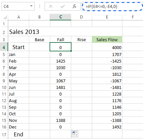
Task: Click the 'Nov' cell
Action: coord(19,120)
